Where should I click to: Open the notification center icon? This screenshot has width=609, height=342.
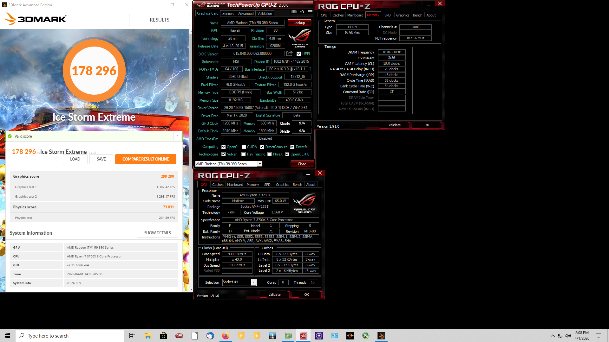[599, 336]
